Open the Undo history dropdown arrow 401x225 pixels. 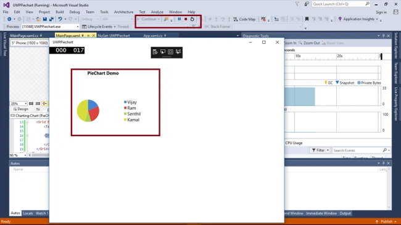[x=65, y=19]
